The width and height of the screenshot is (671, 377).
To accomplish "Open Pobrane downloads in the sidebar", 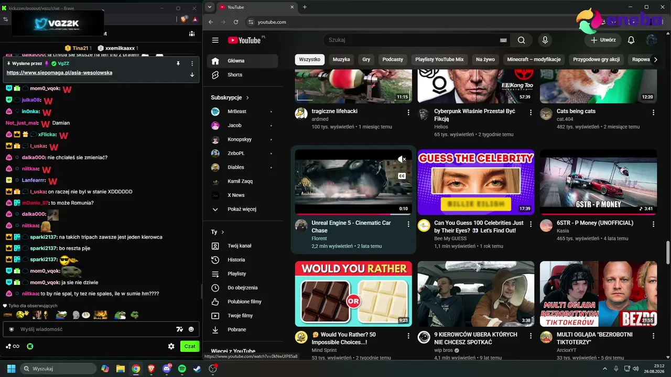I will pyautogui.click(x=243, y=330).
